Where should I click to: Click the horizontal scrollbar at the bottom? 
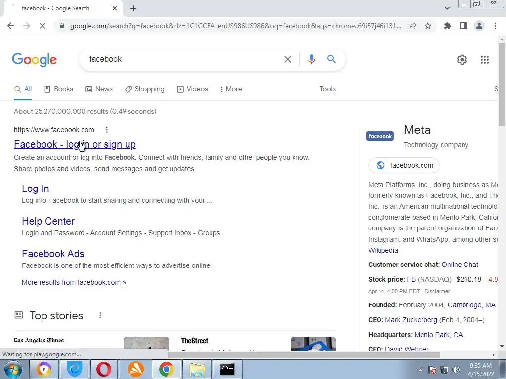point(304,355)
